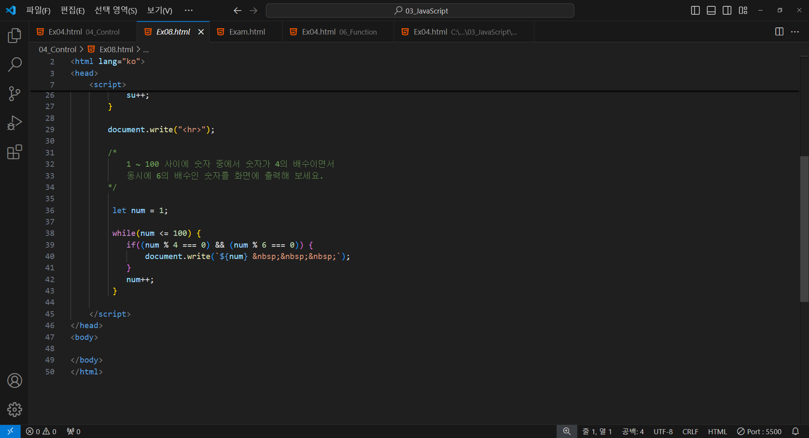Image resolution: width=809 pixels, height=438 pixels.
Task: Click line number 38 in the gutter
Action: 50,233
